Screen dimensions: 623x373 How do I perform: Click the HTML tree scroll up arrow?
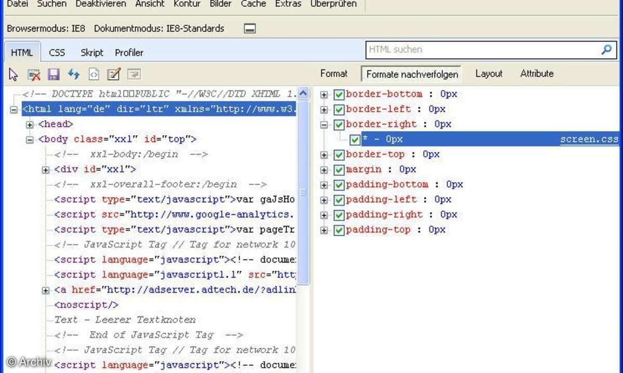[304, 94]
